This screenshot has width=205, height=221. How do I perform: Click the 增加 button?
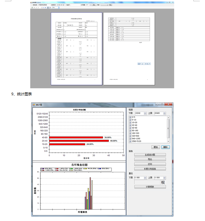pos(156,147)
